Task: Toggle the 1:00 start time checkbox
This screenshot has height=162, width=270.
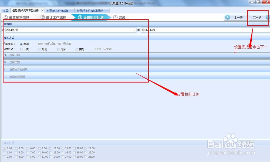Action: [5, 153]
